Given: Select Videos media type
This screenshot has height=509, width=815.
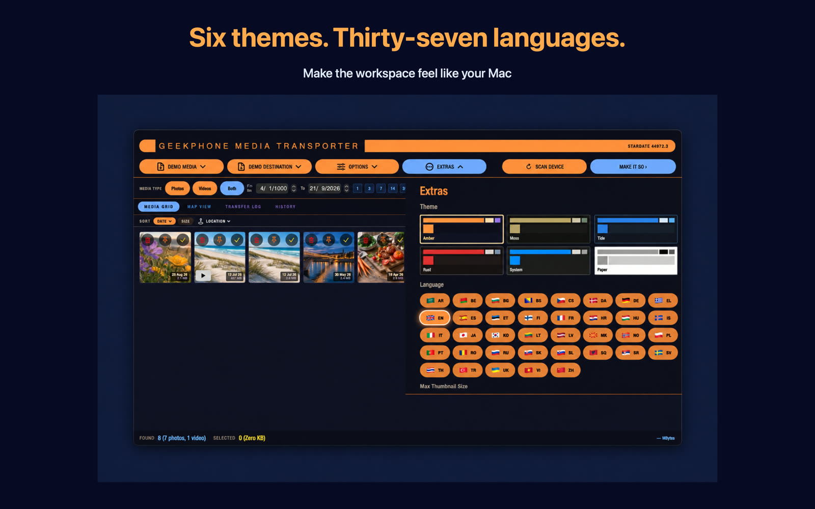Looking at the screenshot, I should pyautogui.click(x=205, y=188).
